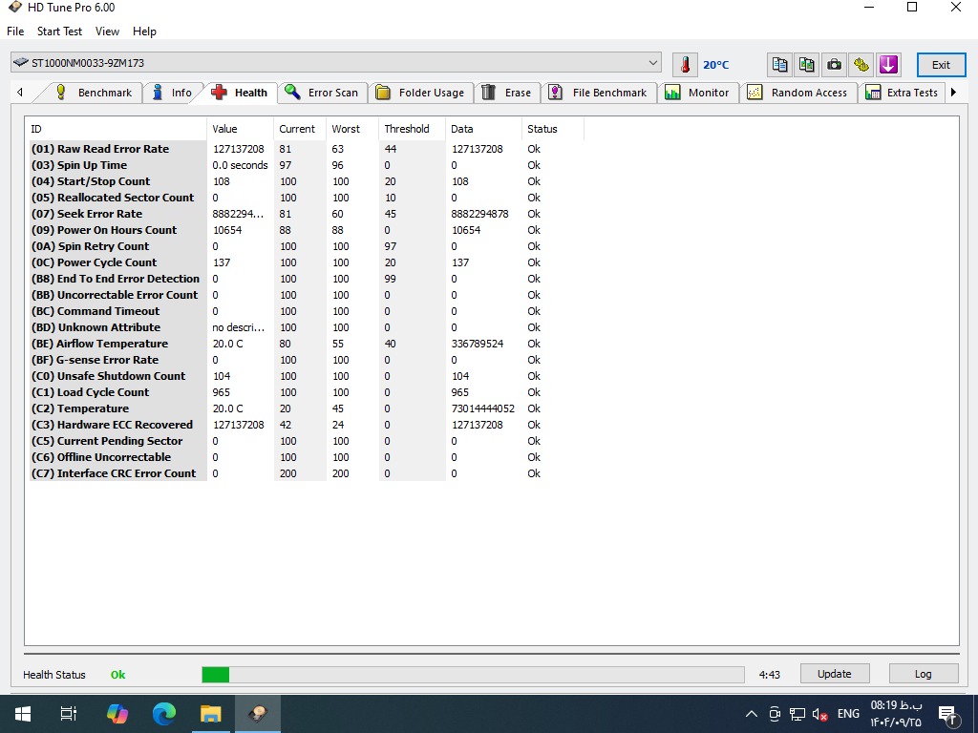This screenshot has height=733, width=978.
Task: Show hidden system tray icons
Action: coord(752,714)
